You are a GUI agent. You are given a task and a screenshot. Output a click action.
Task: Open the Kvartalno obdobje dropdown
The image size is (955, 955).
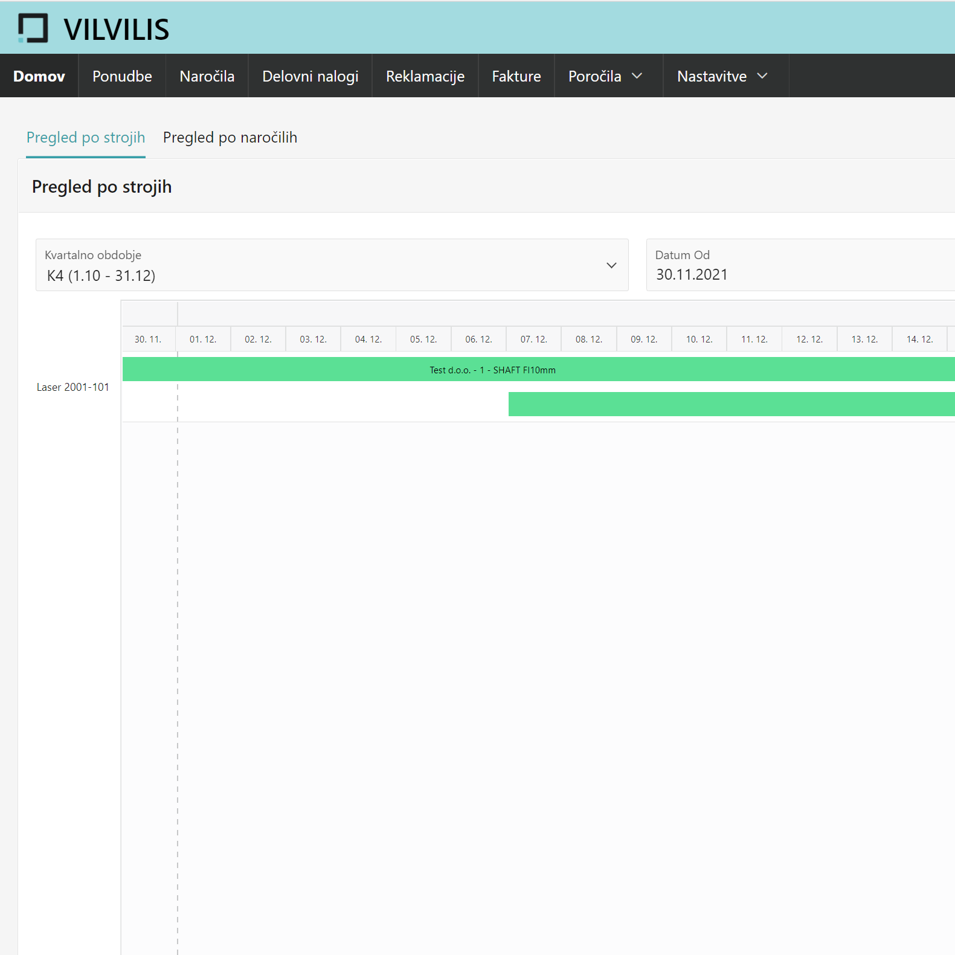point(332,265)
